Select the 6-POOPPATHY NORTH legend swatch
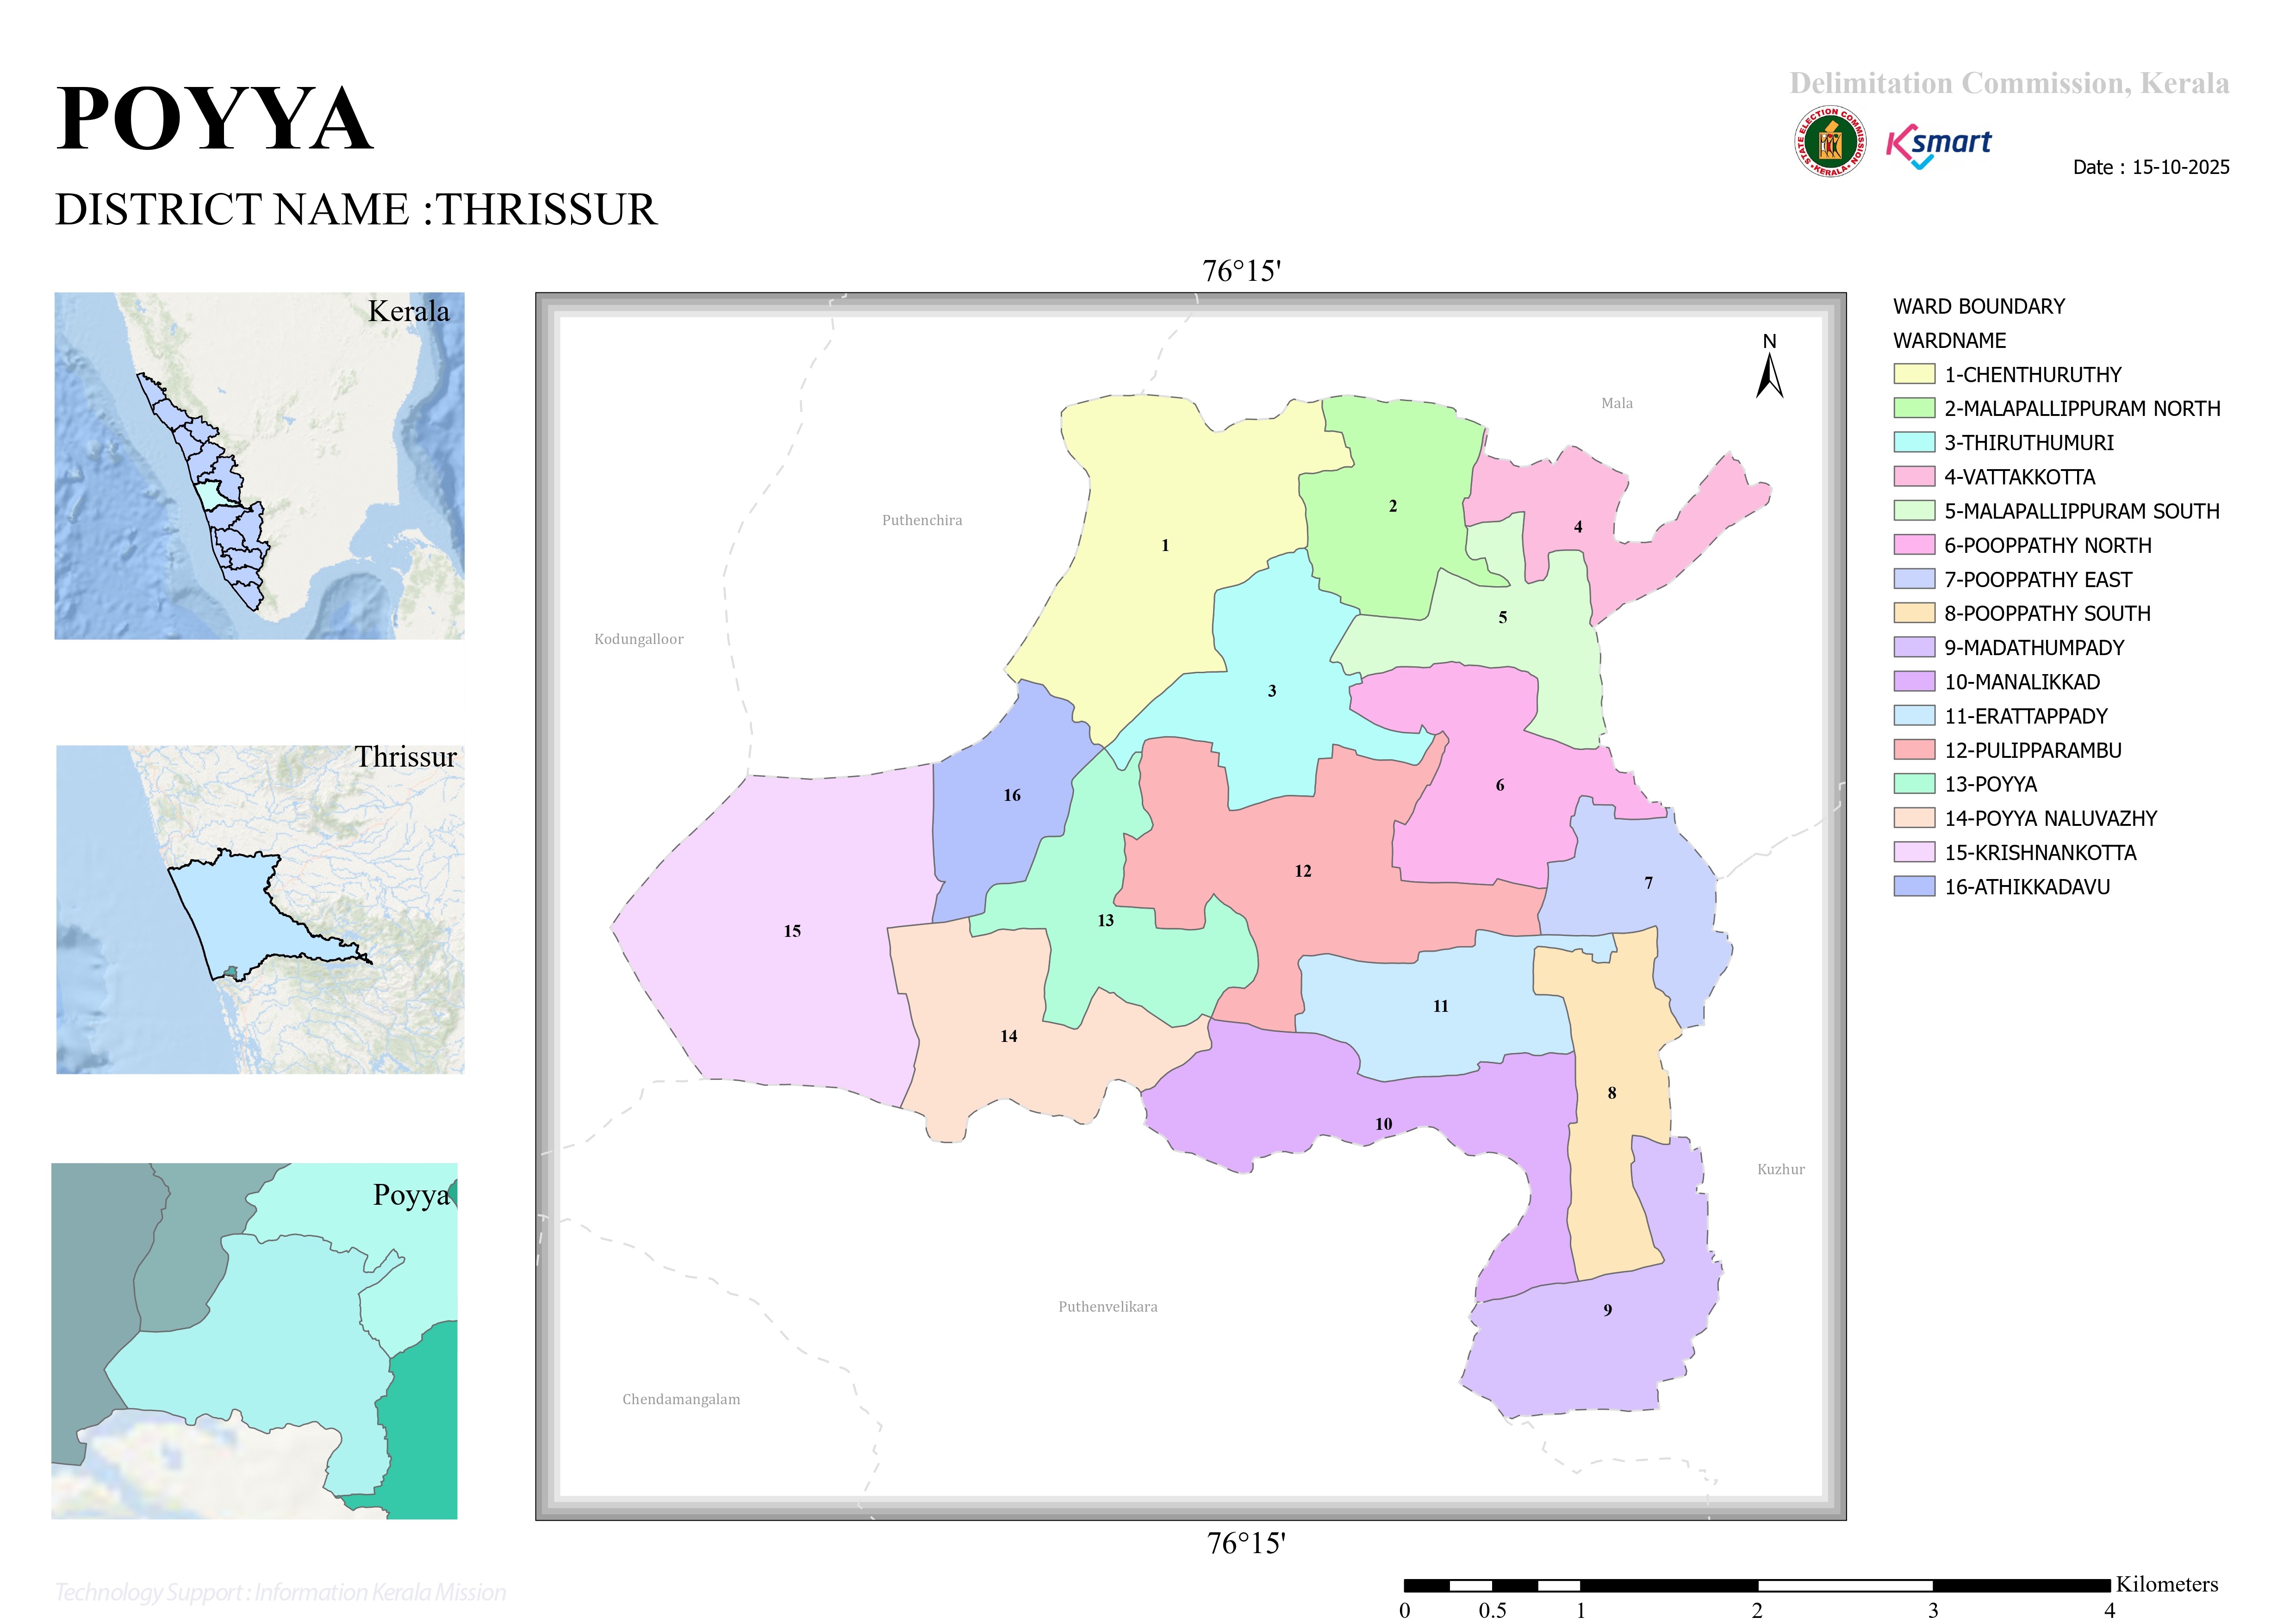The width and height of the screenshot is (2296, 1623). 1914,545
